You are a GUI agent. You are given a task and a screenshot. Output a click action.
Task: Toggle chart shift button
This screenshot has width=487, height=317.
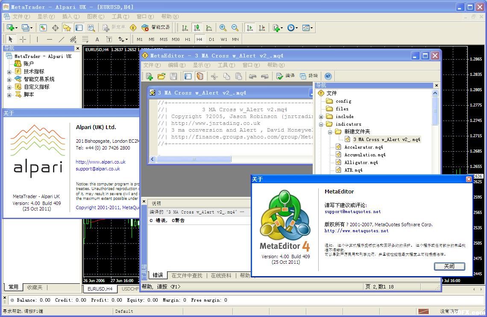pyautogui.click(x=262, y=28)
